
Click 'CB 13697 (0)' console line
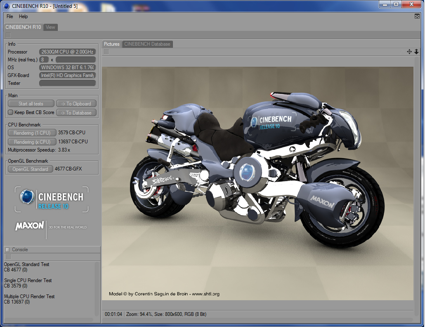point(17,302)
